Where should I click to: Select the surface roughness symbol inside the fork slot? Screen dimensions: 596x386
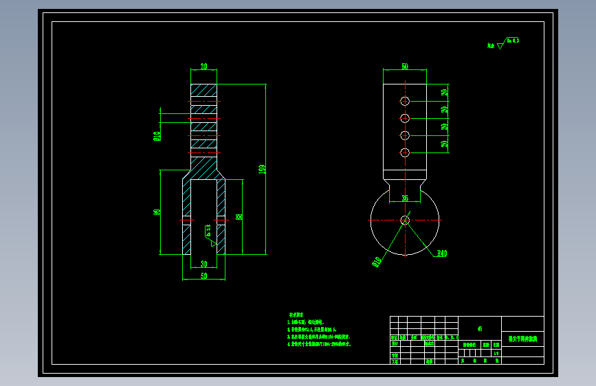pyautogui.click(x=210, y=235)
